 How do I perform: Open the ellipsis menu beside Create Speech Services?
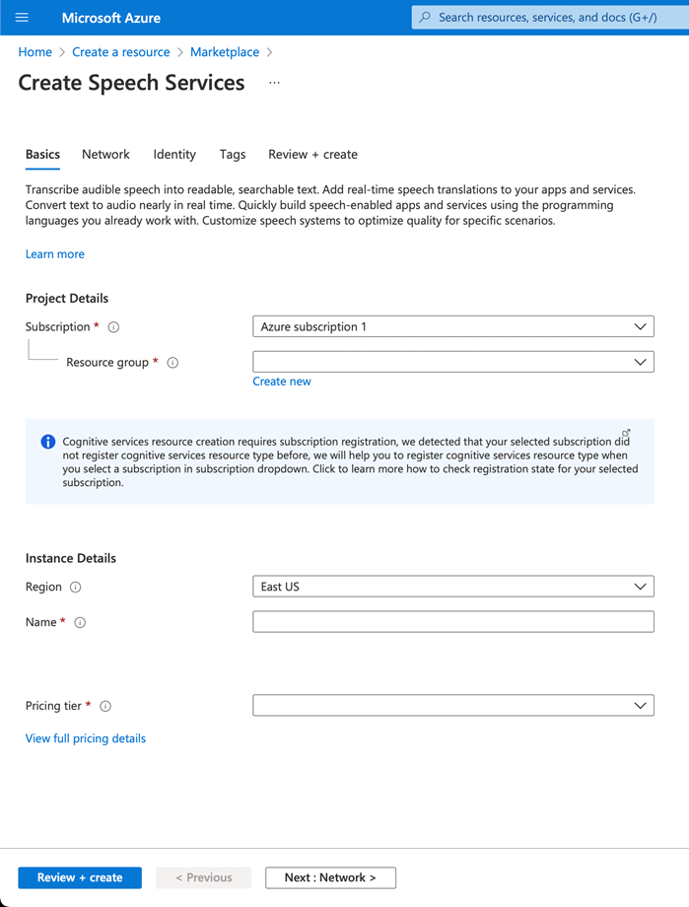[x=274, y=83]
